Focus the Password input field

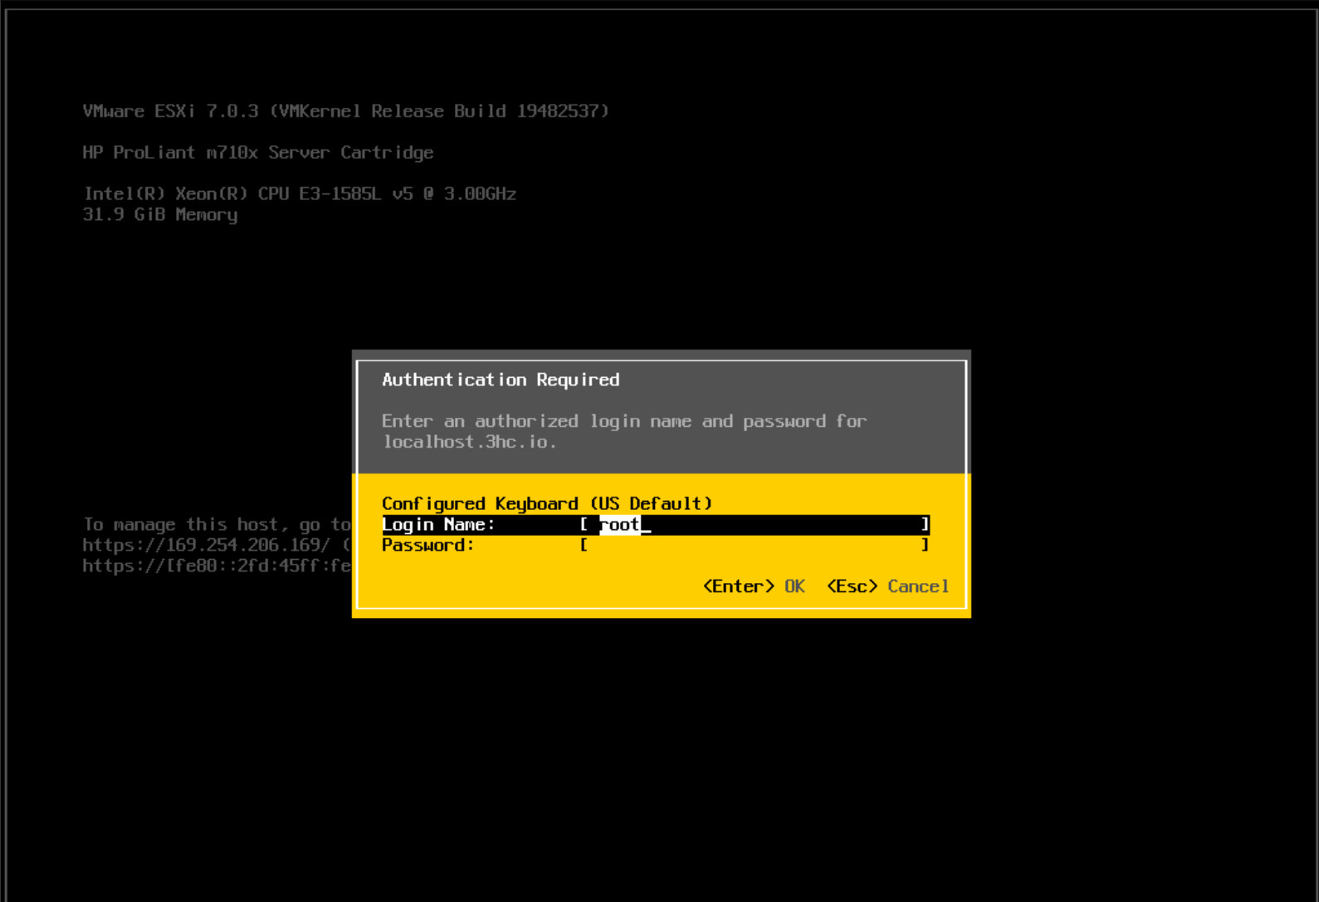pyautogui.click(x=755, y=545)
